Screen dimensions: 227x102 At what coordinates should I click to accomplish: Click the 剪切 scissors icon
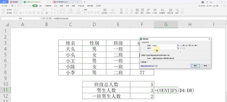tap(8, 10)
